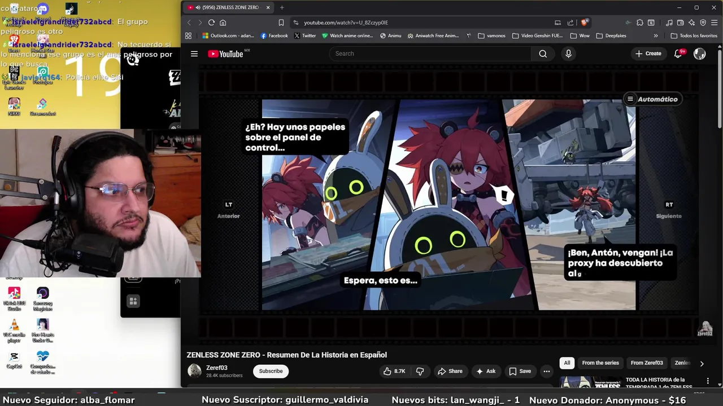Open CapCut desktop shortcut

(x=14, y=360)
